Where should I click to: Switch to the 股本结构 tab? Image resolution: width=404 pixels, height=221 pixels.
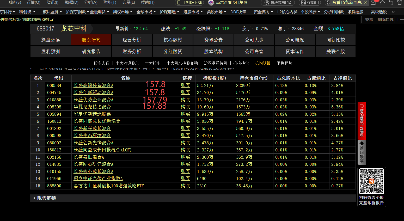click(x=213, y=52)
